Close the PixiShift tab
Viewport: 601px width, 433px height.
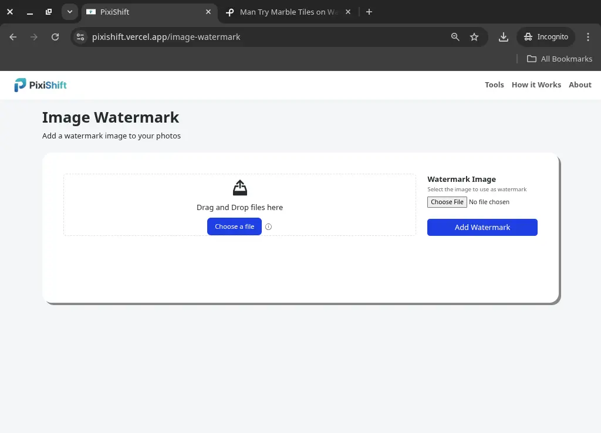tap(208, 12)
